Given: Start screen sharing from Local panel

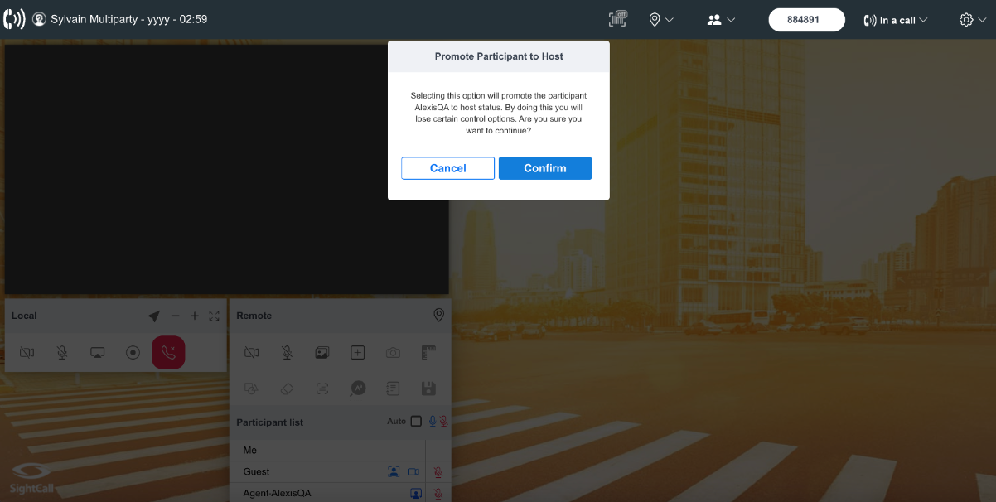Looking at the screenshot, I should click(x=97, y=353).
